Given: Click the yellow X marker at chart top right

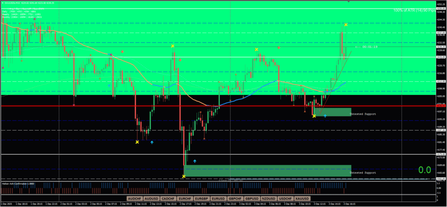Looking at the screenshot, I should [346, 25].
